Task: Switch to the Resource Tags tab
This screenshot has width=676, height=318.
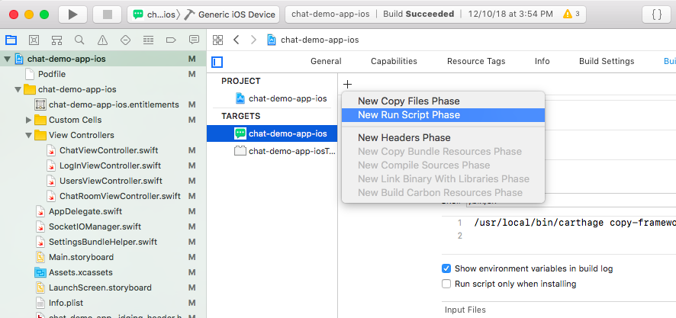Action: coord(476,61)
